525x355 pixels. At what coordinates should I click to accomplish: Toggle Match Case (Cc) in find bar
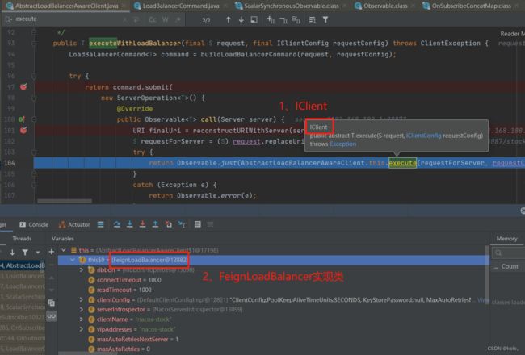pos(153,19)
